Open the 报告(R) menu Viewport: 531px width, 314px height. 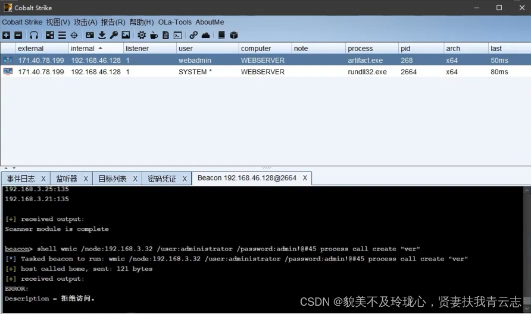coord(113,23)
